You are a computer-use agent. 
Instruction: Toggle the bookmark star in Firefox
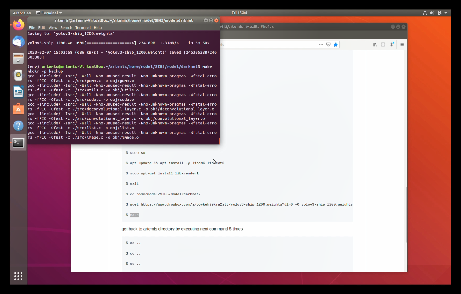point(336,45)
